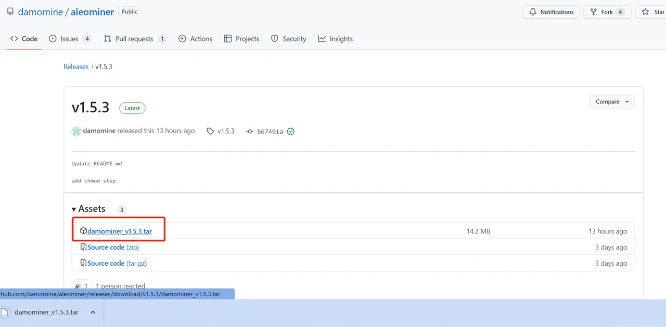Click the '13 hours ago' asset timestamp
The height and width of the screenshot is (327, 666).
click(608, 231)
